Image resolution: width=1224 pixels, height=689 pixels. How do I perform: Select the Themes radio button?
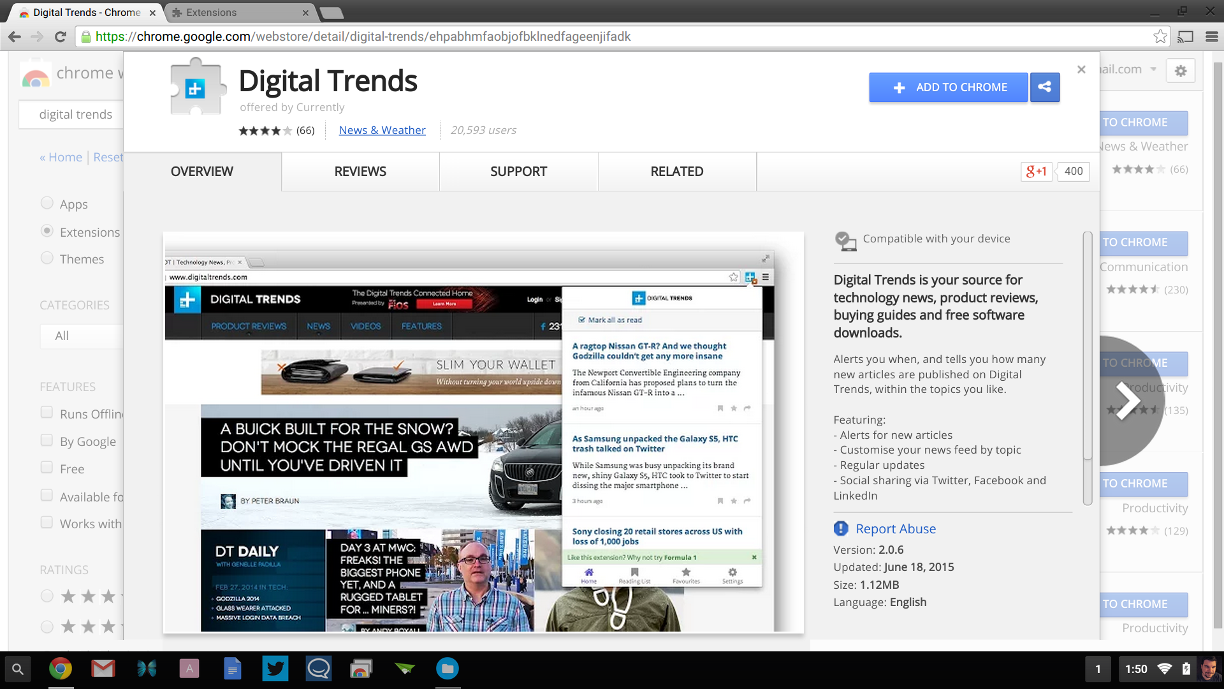[47, 258]
